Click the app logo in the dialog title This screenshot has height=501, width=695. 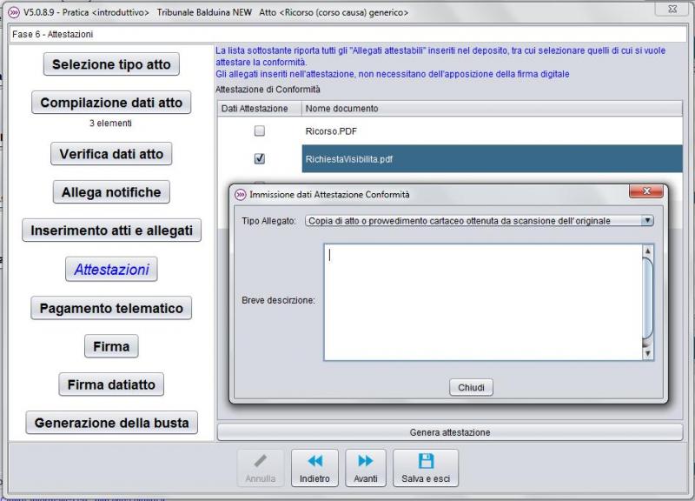tap(241, 194)
